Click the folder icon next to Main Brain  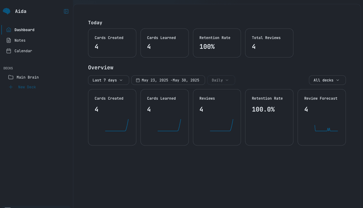[11, 77]
